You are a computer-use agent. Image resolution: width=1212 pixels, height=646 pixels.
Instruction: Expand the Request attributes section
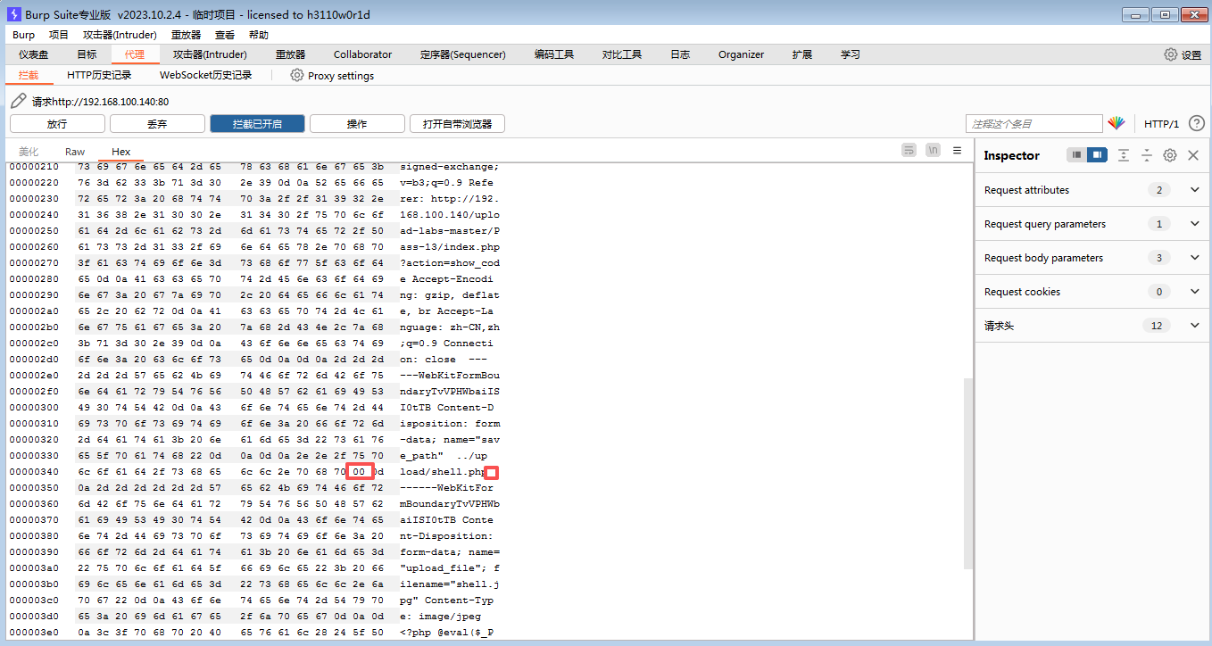coord(1195,190)
